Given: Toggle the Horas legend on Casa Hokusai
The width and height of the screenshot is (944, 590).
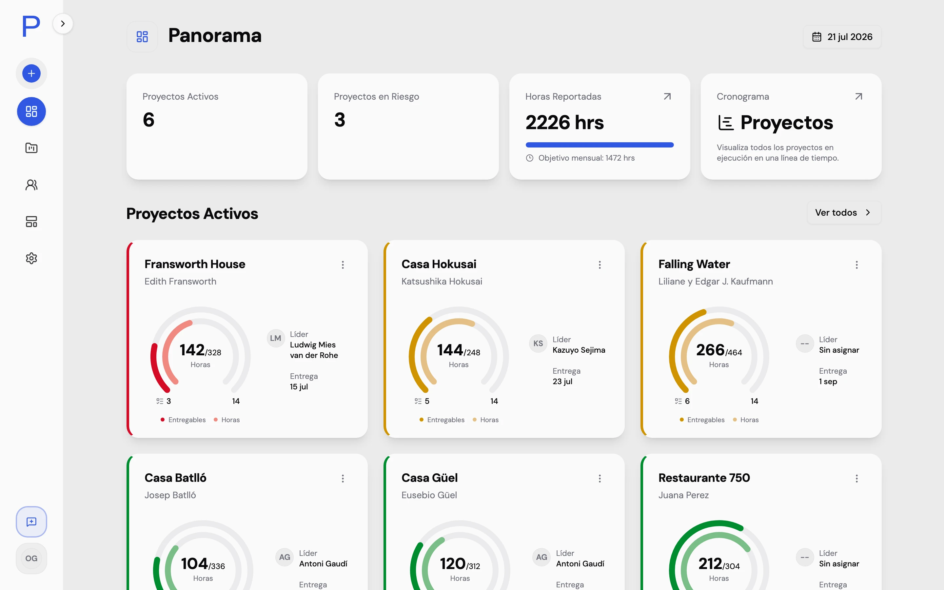Looking at the screenshot, I should coord(486,420).
